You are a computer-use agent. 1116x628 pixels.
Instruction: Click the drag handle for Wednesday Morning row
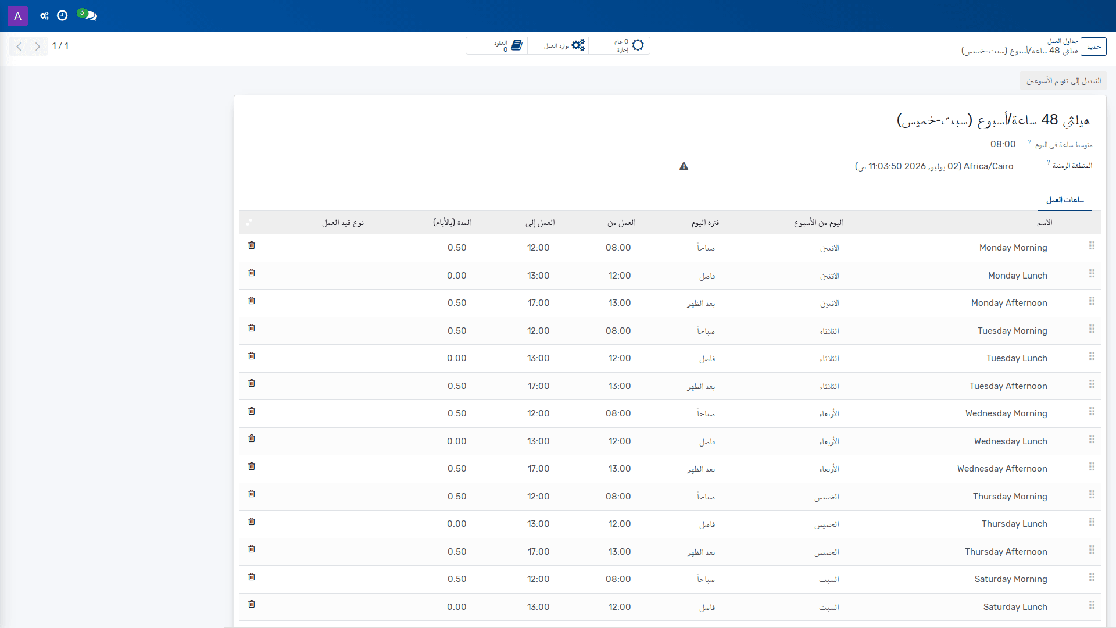[1092, 412]
